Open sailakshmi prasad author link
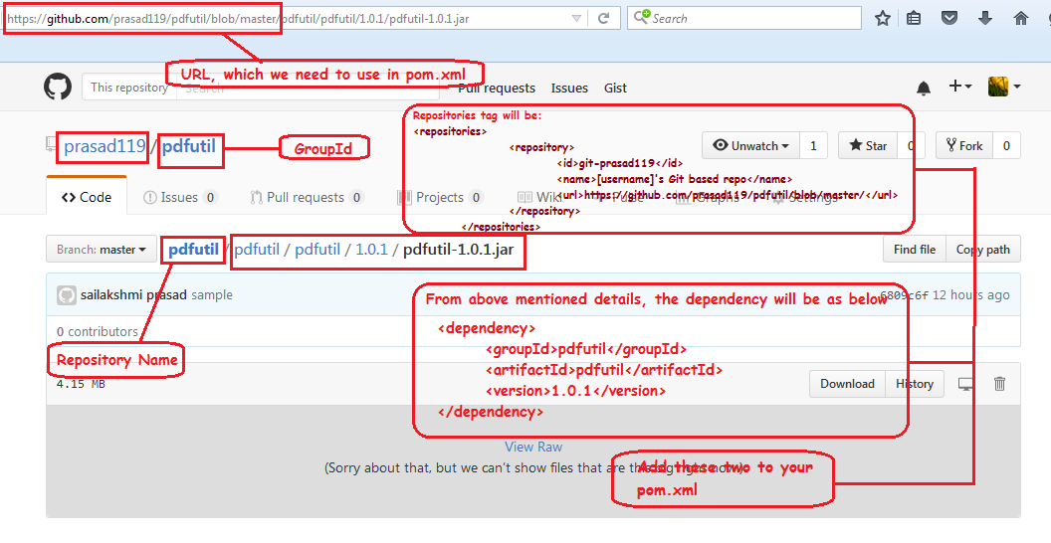Image resolution: width=1051 pixels, height=543 pixels. tap(133, 294)
